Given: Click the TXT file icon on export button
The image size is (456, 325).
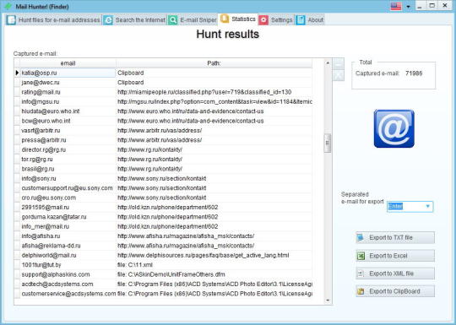Looking at the screenshot, I should (x=361, y=237).
